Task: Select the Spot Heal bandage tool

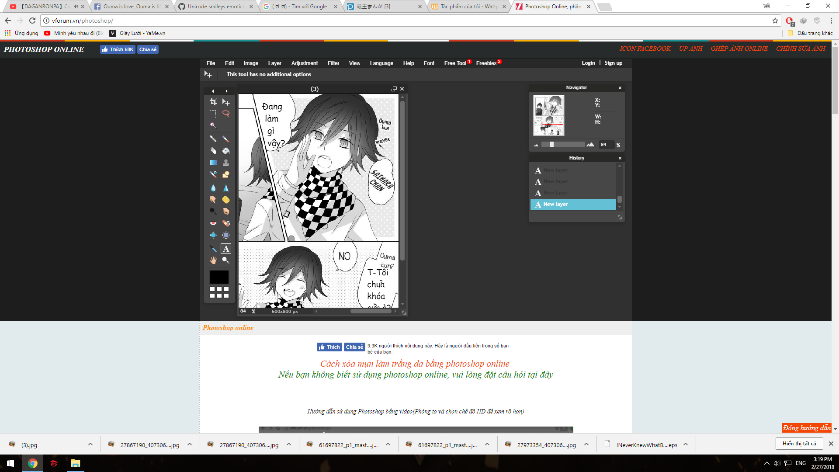Action: coord(226,223)
